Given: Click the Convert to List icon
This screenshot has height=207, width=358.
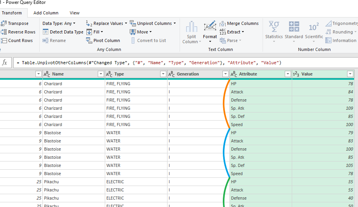Looking at the screenshot, I should tap(133, 40).
